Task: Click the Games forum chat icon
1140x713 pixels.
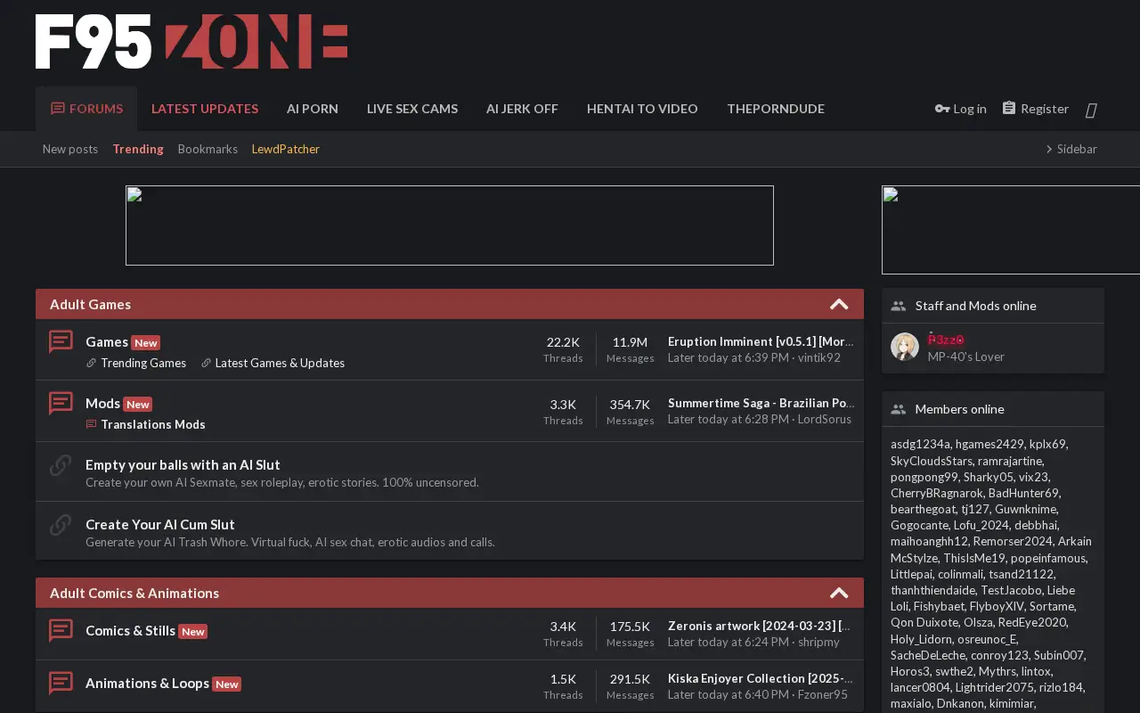Action: [61, 341]
